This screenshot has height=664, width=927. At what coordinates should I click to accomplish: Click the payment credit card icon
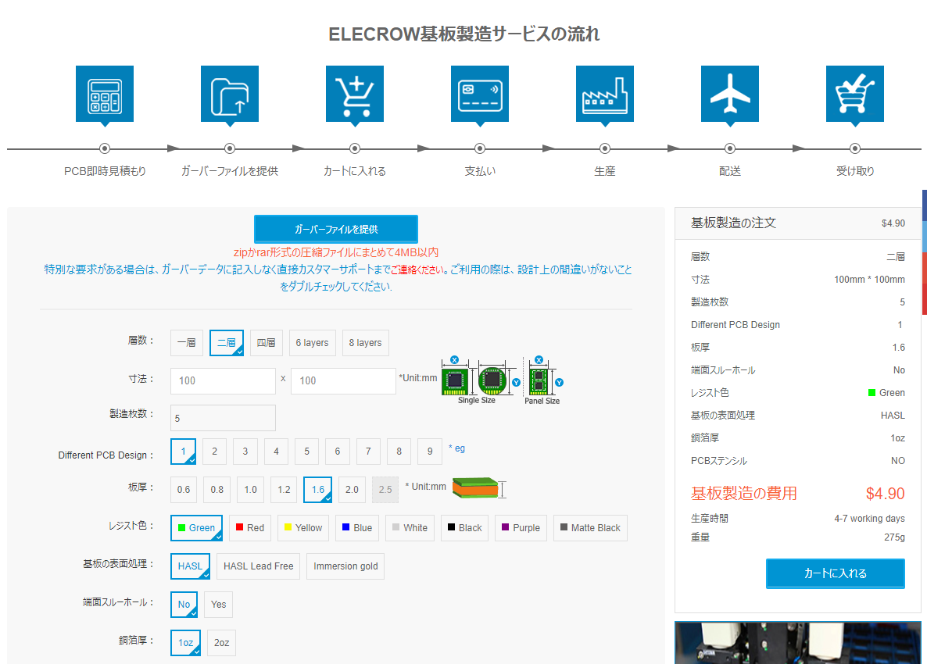click(x=479, y=94)
